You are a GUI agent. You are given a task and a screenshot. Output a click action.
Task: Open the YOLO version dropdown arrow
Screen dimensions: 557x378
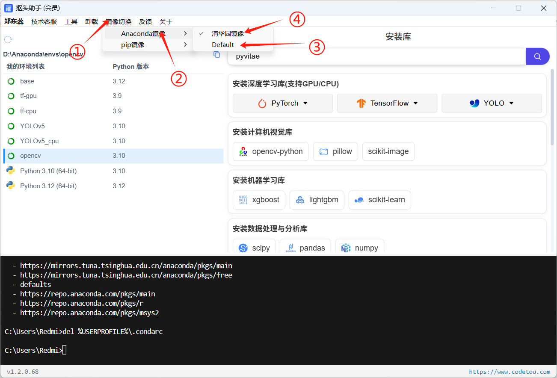(511, 103)
